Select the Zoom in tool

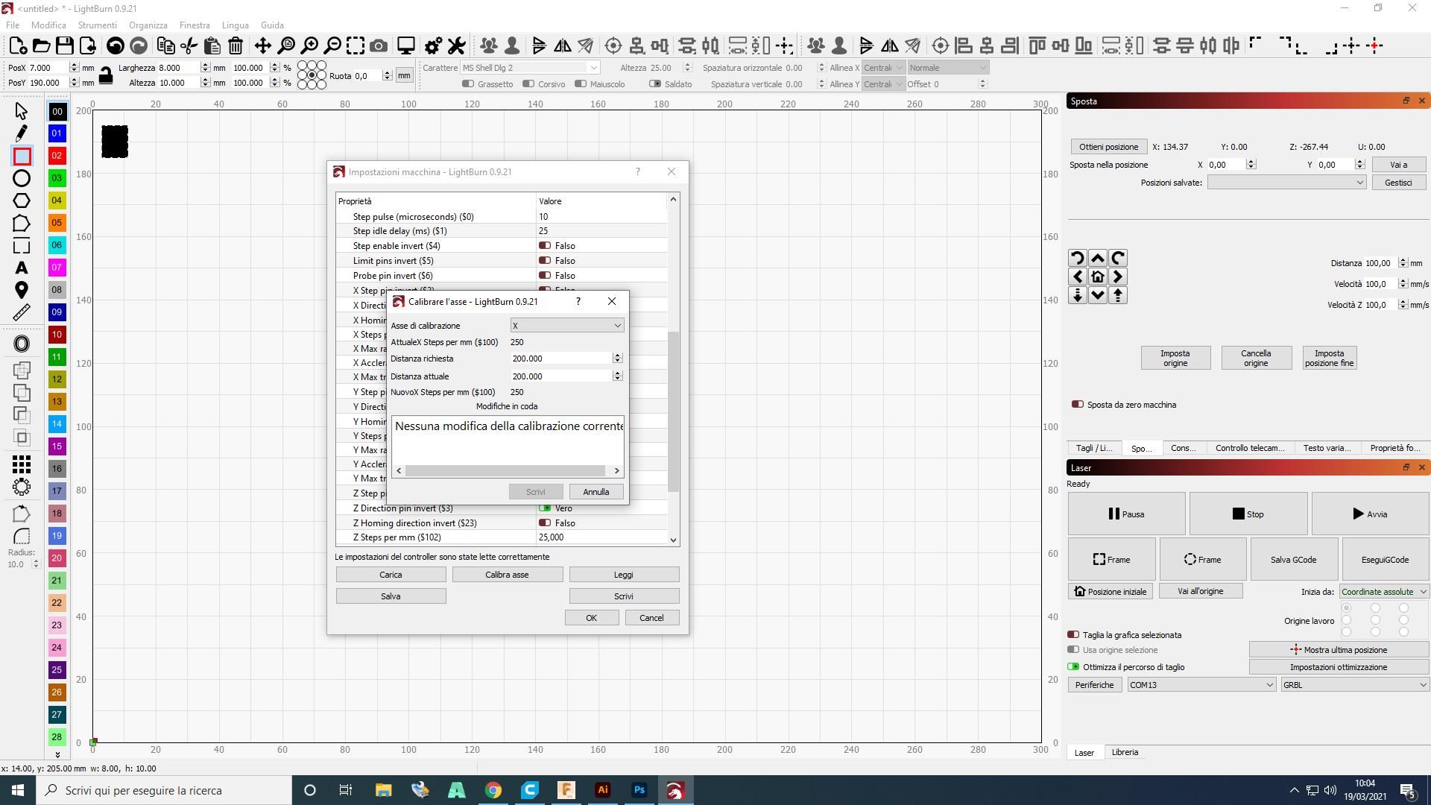pos(311,45)
